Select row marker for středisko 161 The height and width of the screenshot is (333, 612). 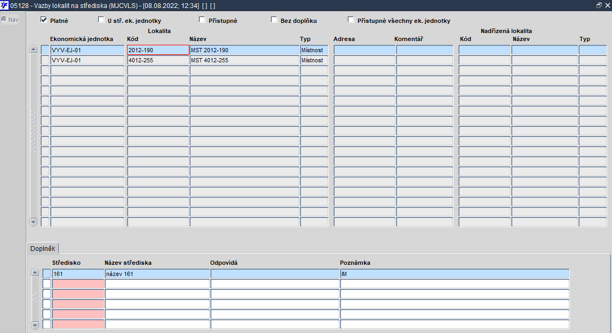[47, 274]
